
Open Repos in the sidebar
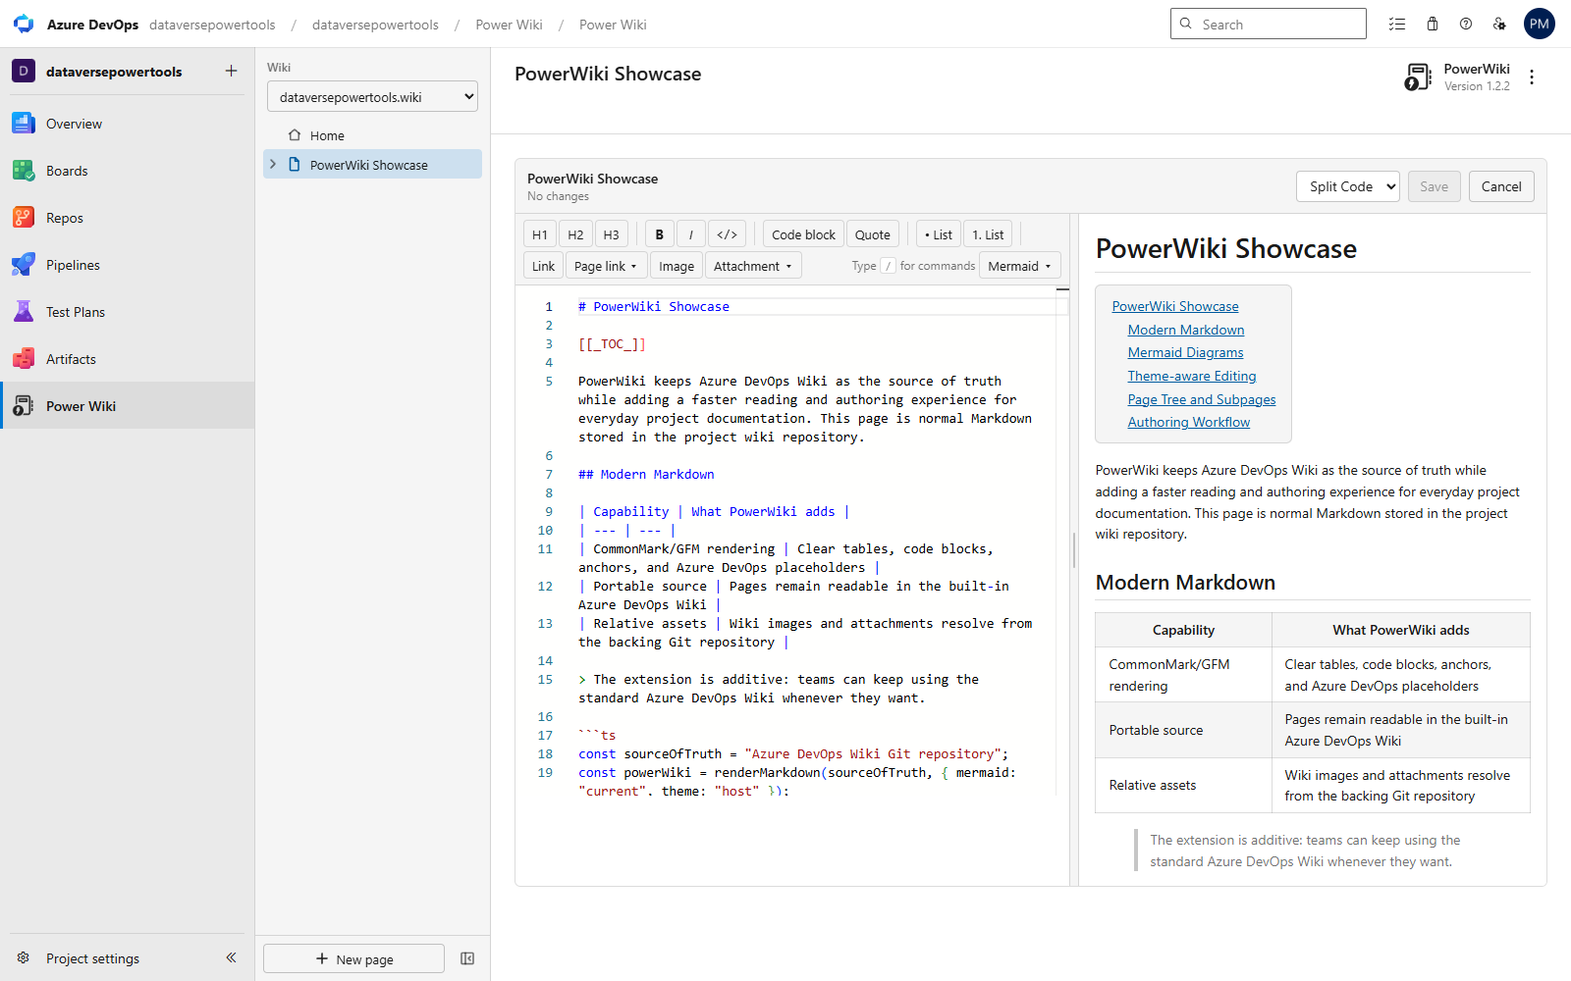coord(128,218)
